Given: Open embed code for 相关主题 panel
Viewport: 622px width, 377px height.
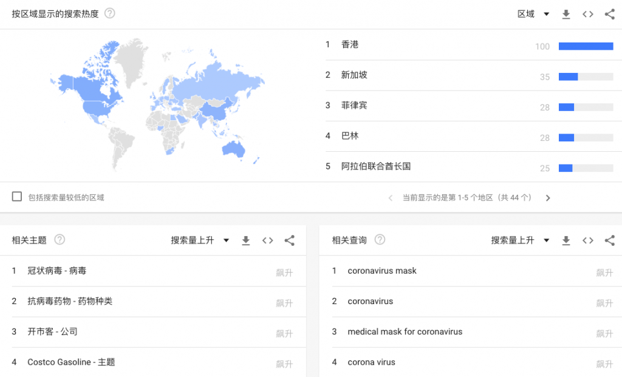Looking at the screenshot, I should pyautogui.click(x=267, y=240).
